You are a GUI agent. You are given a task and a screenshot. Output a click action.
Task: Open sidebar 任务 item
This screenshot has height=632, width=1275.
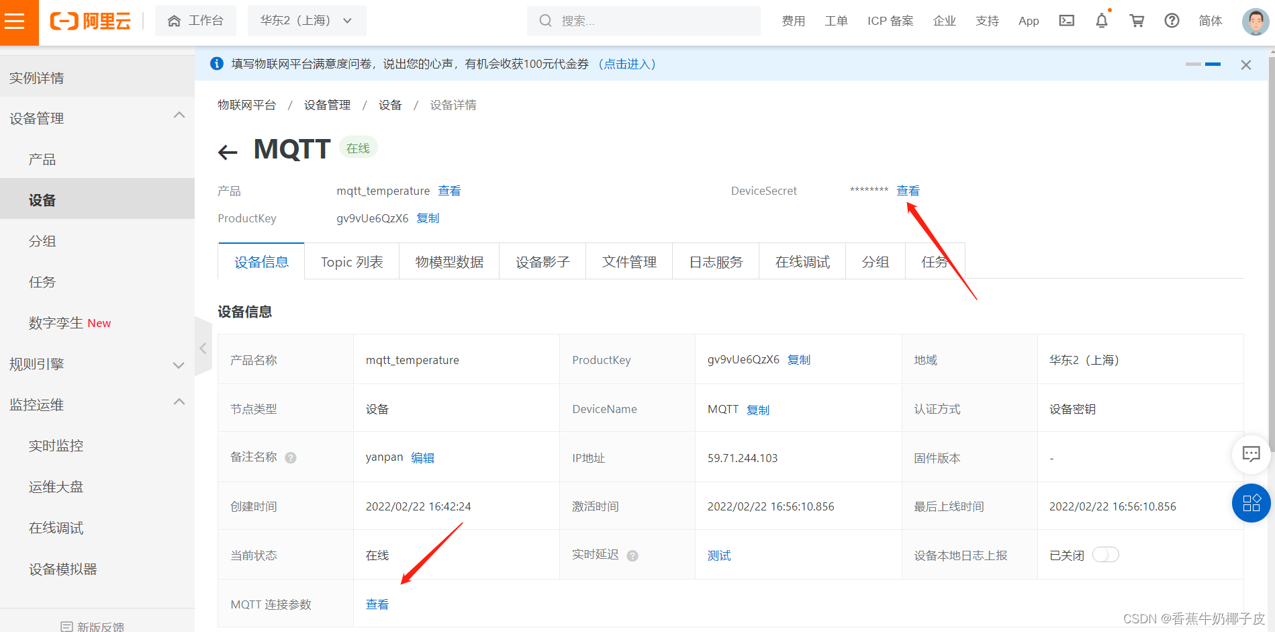97,282
